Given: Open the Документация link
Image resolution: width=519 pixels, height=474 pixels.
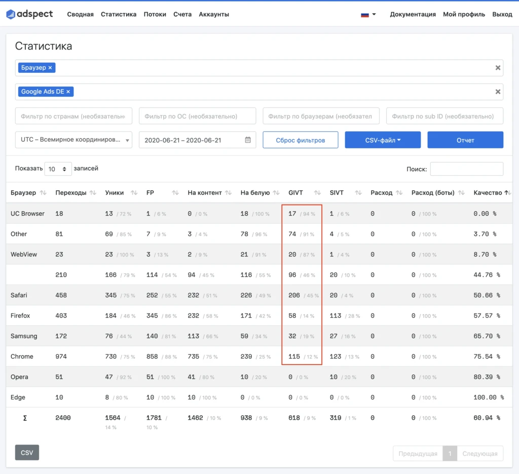Looking at the screenshot, I should click(x=413, y=14).
